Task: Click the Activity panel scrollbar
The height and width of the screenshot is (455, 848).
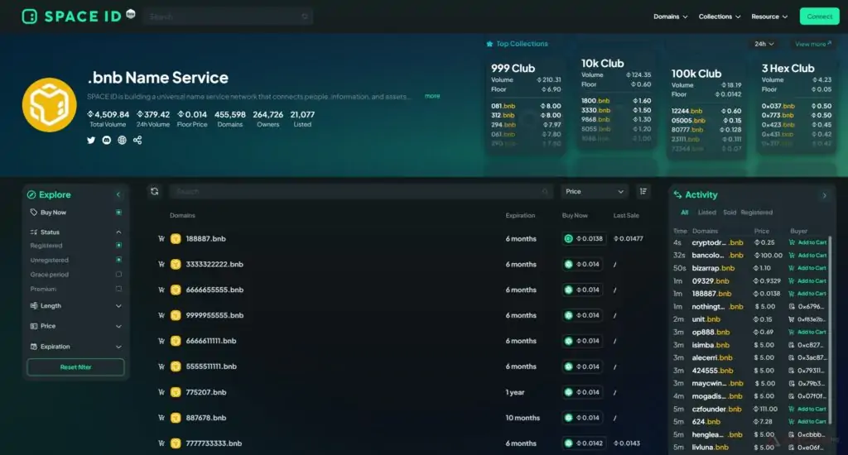Action: (x=830, y=329)
